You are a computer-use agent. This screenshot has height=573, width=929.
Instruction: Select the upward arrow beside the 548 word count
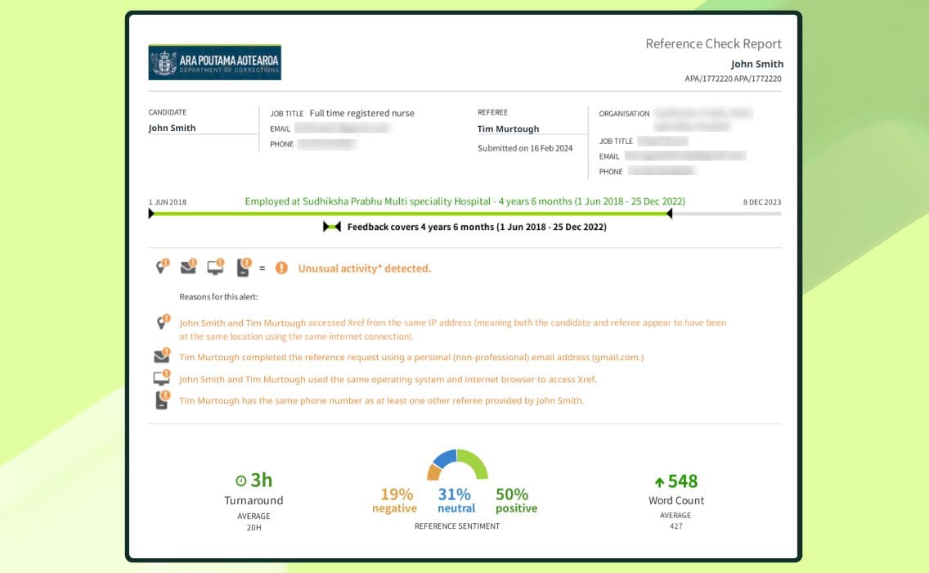658,481
